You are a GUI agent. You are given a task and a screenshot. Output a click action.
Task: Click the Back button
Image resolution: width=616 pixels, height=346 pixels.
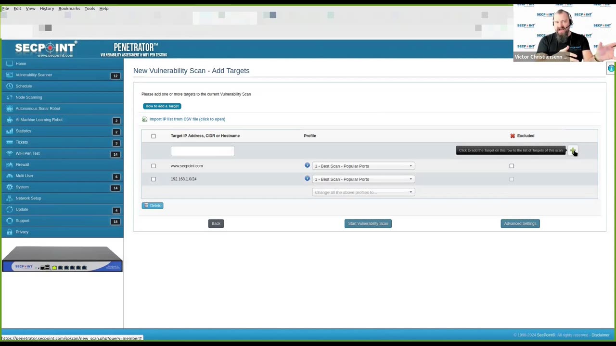coord(216,223)
